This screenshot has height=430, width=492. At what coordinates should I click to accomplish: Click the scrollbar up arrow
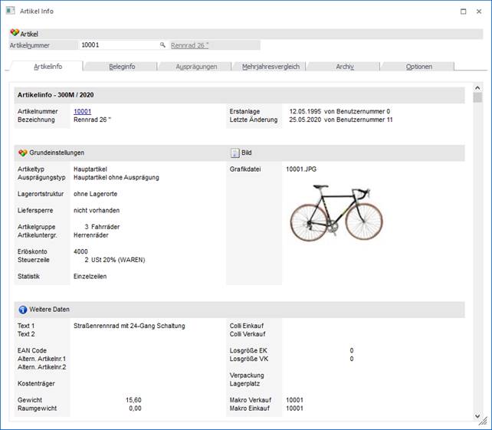pyautogui.click(x=477, y=88)
